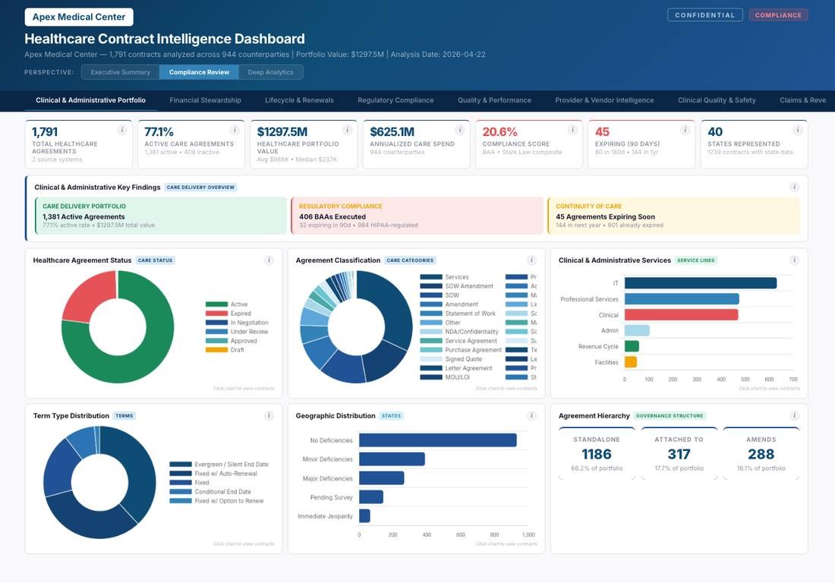Open info icon on Healthcare Portfolio Value card
The image size is (835, 583).
347,130
